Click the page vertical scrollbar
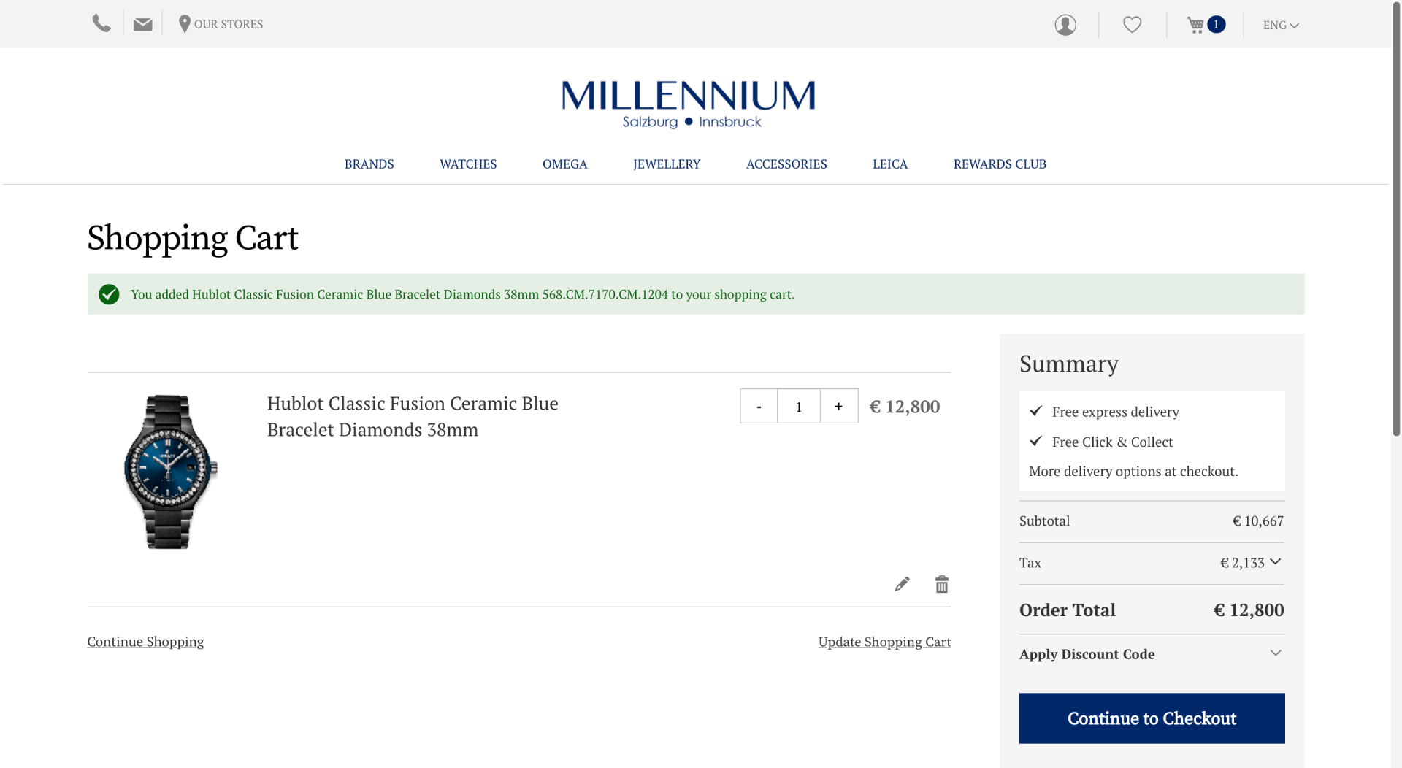 [x=1396, y=219]
